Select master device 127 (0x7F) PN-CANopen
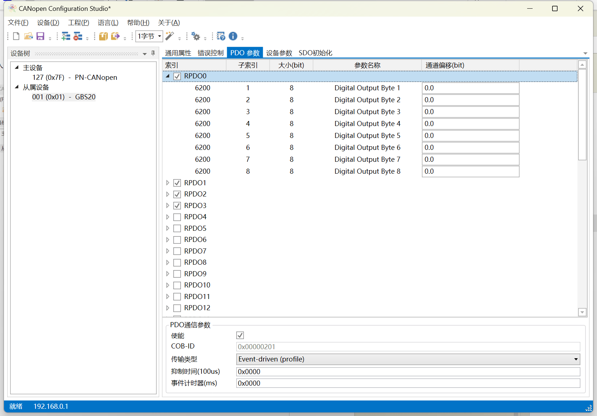The image size is (597, 416). click(75, 77)
